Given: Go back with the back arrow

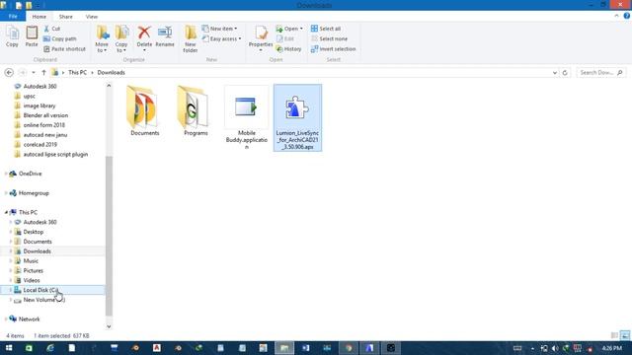Looking at the screenshot, I should pos(9,72).
